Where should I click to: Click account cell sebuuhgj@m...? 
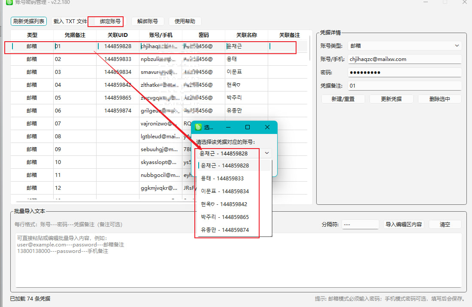pos(161,149)
